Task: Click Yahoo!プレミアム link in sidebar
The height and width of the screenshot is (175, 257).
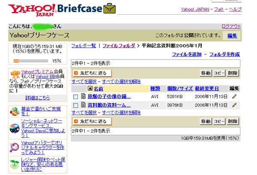Action: [x=37, y=72]
